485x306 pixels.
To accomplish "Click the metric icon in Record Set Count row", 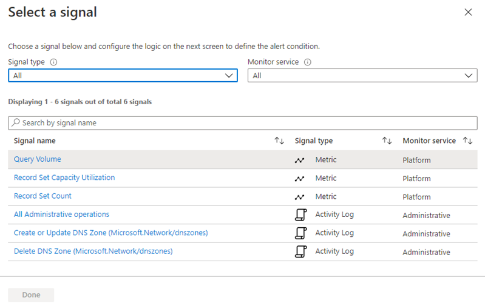I will click(299, 197).
